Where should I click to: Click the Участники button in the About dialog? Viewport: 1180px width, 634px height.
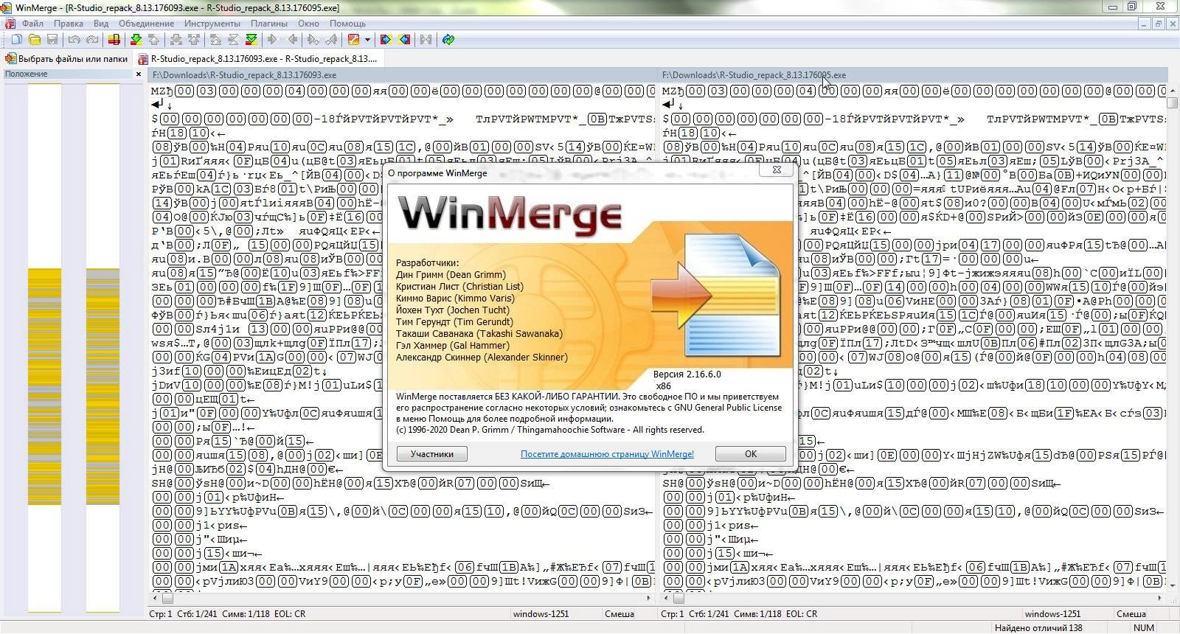pos(432,454)
